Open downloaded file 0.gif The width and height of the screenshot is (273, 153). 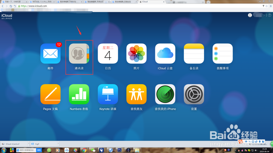[43, 144]
